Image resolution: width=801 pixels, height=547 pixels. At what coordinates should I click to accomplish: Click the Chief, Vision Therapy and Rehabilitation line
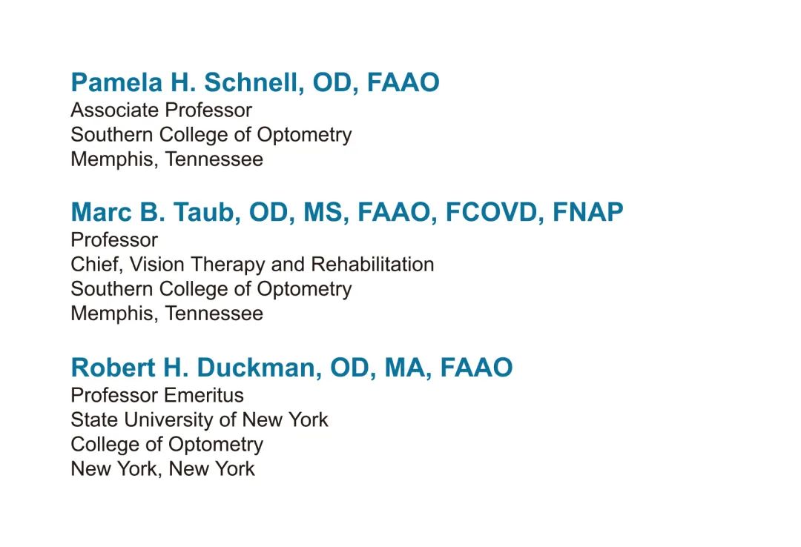tap(252, 265)
